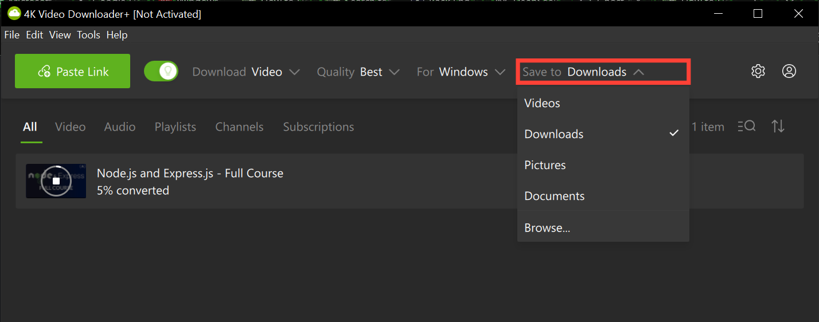Select Videos as the save folder

tap(542, 103)
